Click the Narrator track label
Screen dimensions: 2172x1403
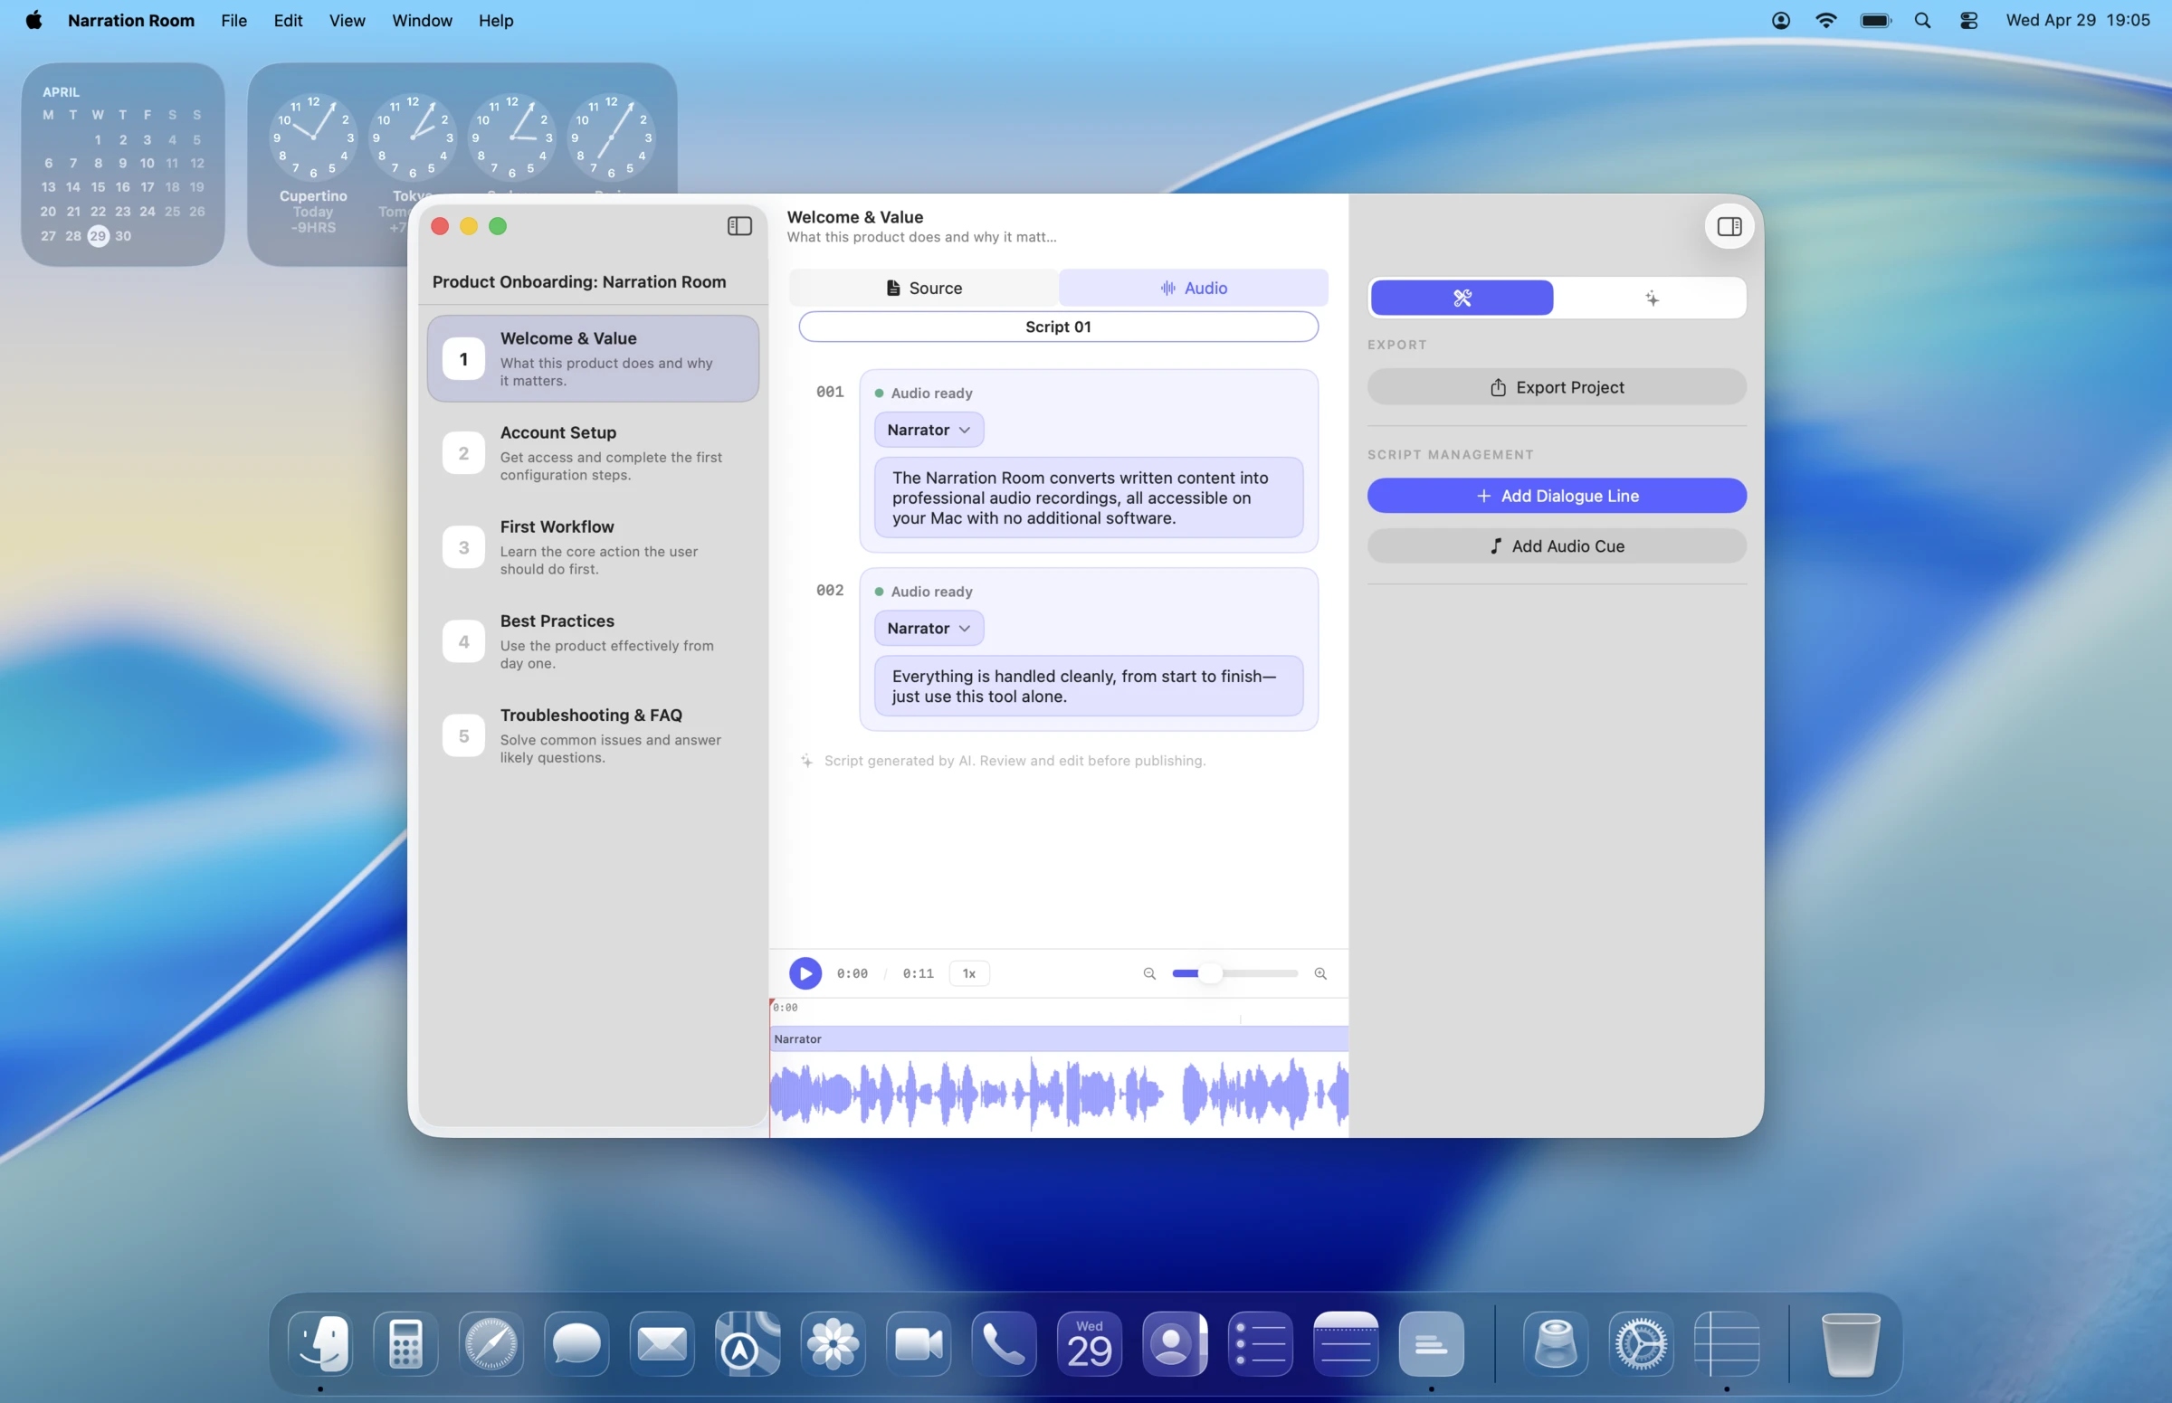[797, 1039]
